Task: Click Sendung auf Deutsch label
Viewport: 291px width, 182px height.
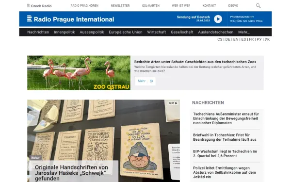Action: coord(193,17)
